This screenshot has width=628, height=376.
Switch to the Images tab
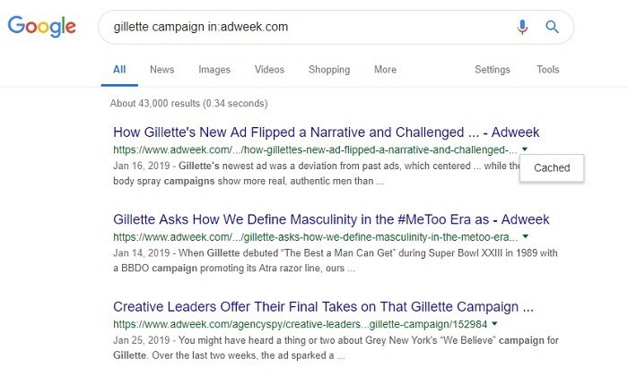coord(214,70)
